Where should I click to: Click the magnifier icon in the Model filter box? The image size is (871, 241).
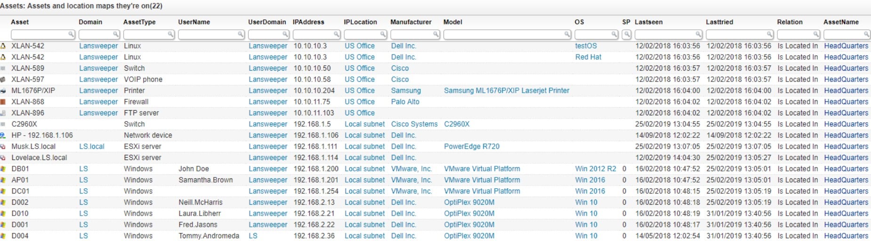(x=567, y=34)
